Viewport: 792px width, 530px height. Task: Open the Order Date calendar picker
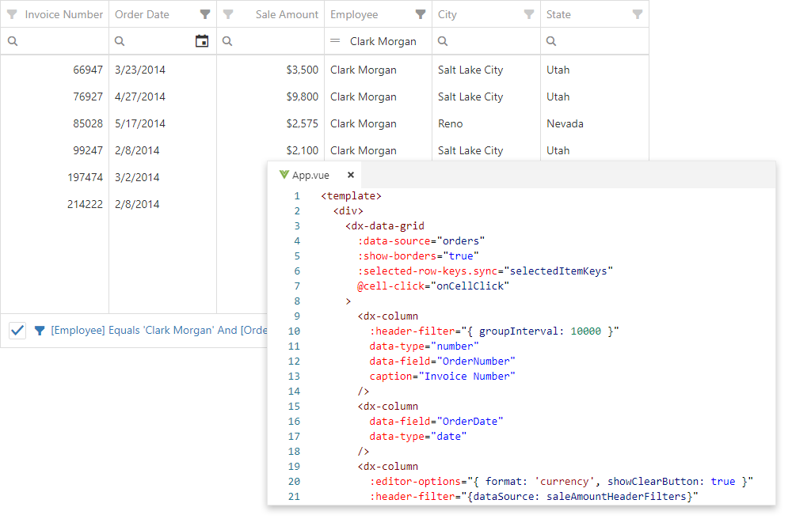202,41
